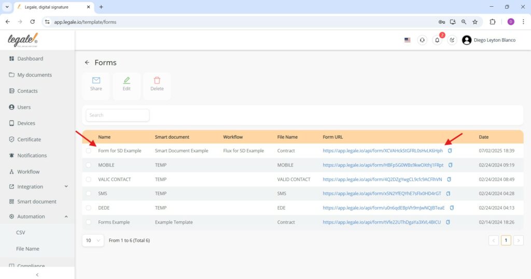The width and height of the screenshot is (531, 279).
Task: Select the MOBILE row checkbox
Action: click(88, 165)
